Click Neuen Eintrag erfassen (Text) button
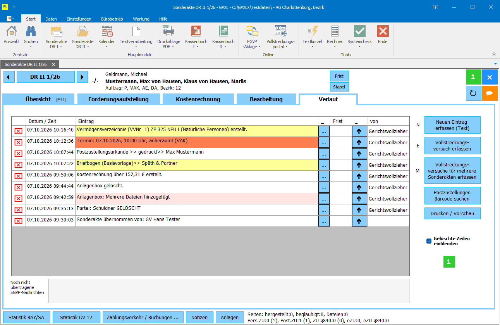The height and width of the screenshot is (325, 500). click(452, 125)
